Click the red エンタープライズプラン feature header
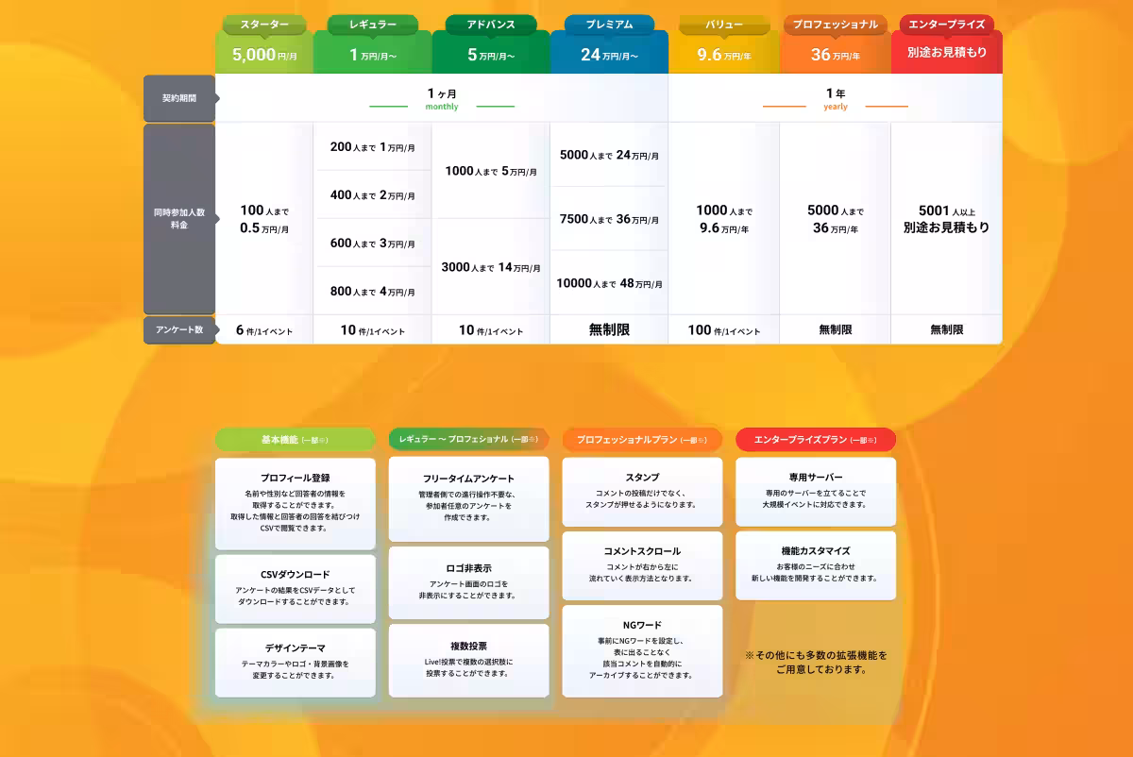1133x757 pixels. (816, 440)
